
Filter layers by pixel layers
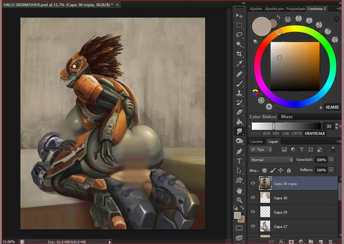(x=284, y=150)
